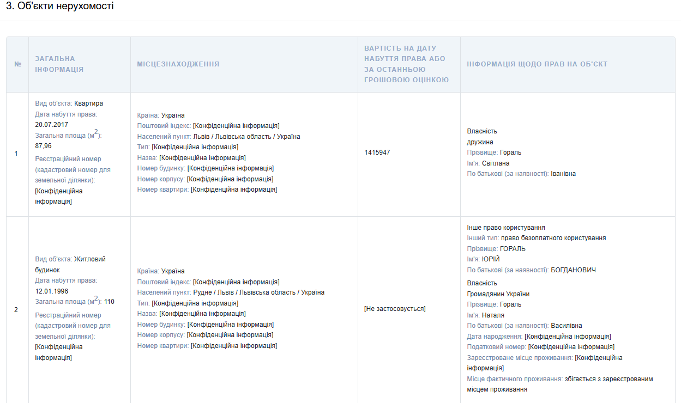
Task: Click the "Місцезнаходження" column header
Action: 178,64
